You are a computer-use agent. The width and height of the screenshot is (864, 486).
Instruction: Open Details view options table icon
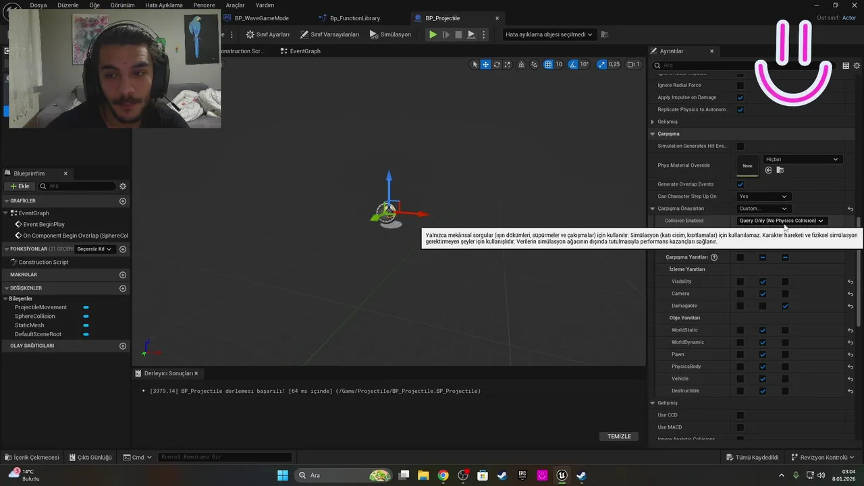tap(846, 65)
